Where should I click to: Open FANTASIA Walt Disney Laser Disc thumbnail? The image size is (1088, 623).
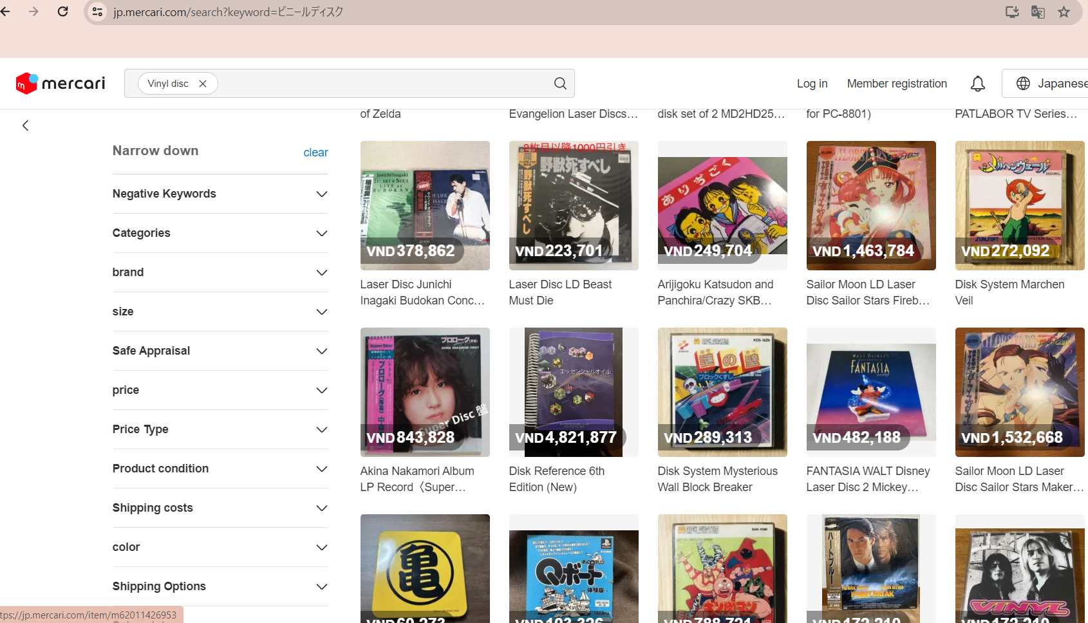coord(871,392)
